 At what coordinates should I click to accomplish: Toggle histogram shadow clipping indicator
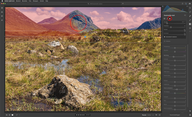(x=163, y=6)
